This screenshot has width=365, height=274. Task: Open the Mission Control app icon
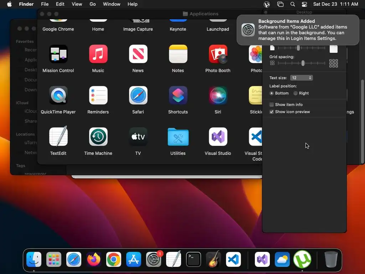pyautogui.click(x=58, y=54)
